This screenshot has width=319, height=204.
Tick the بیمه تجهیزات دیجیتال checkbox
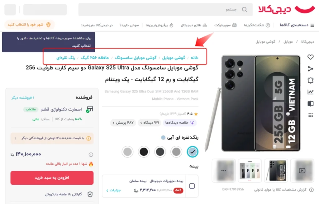tap(192, 186)
